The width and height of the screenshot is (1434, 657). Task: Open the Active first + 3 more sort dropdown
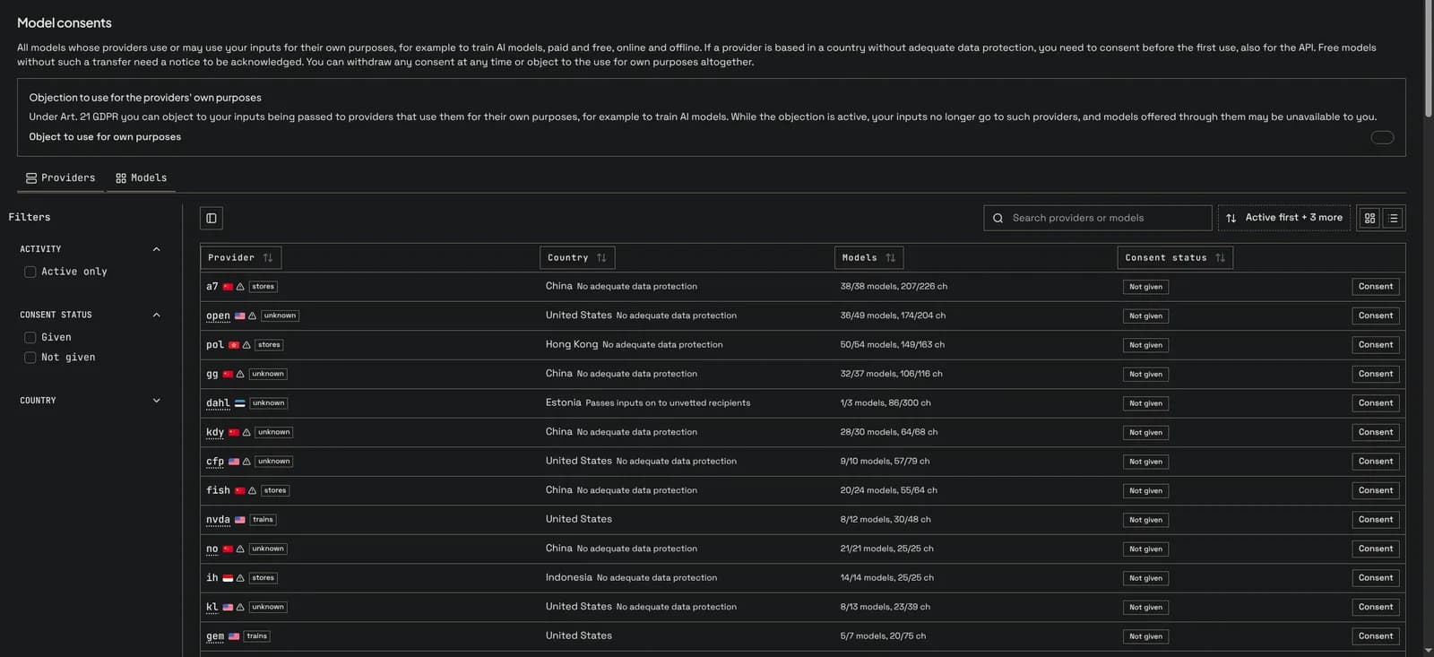1283,218
